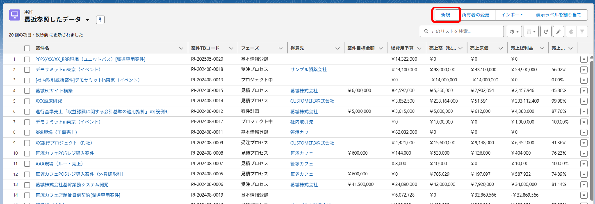Focus the このリストを検索 search field
The height and width of the screenshot is (204, 595).
pyautogui.click(x=462, y=31)
